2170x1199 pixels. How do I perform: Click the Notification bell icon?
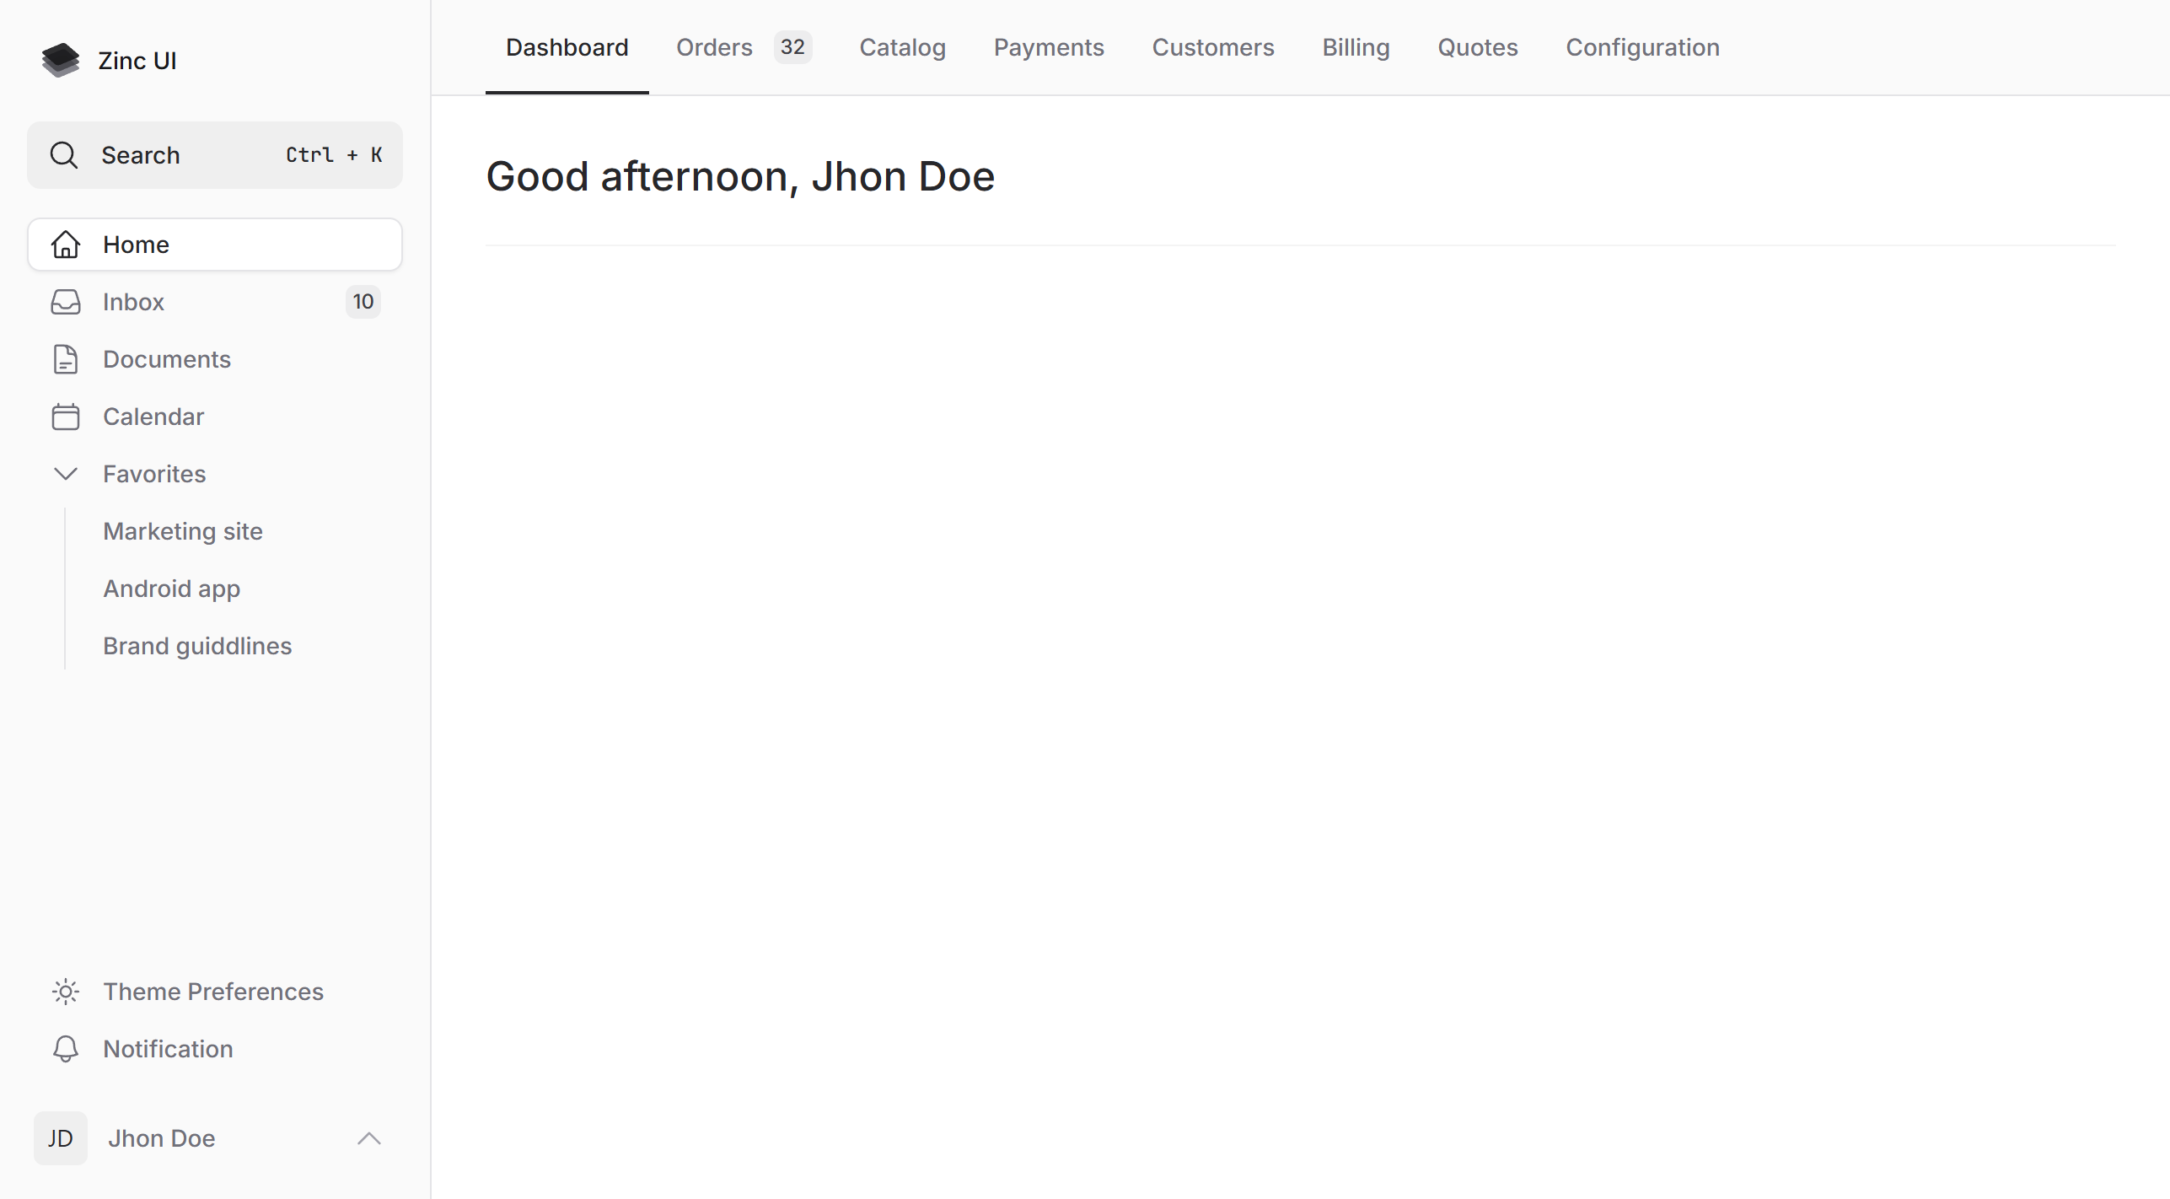pos(65,1048)
